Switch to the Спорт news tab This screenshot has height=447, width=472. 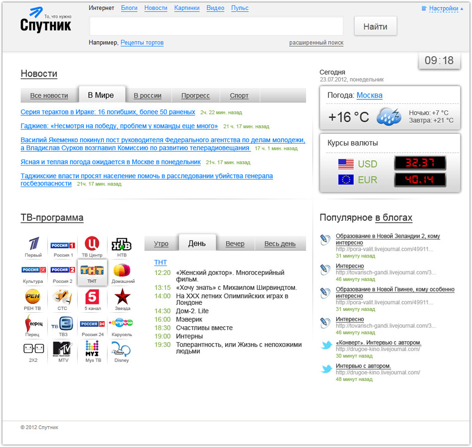point(239,95)
